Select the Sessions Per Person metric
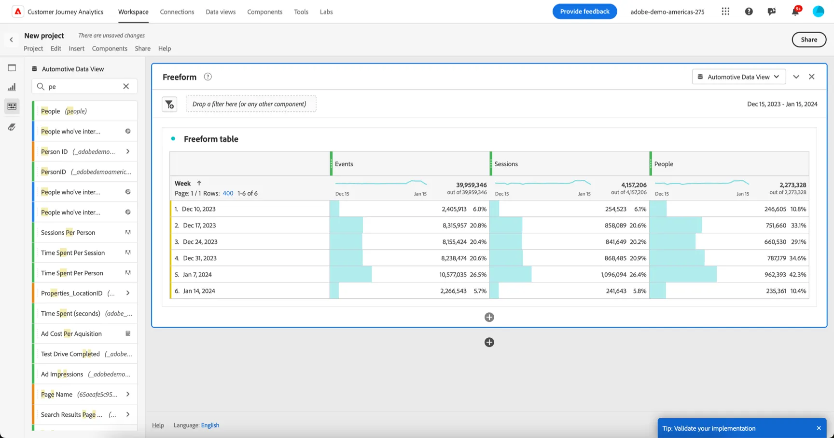 pyautogui.click(x=85, y=232)
